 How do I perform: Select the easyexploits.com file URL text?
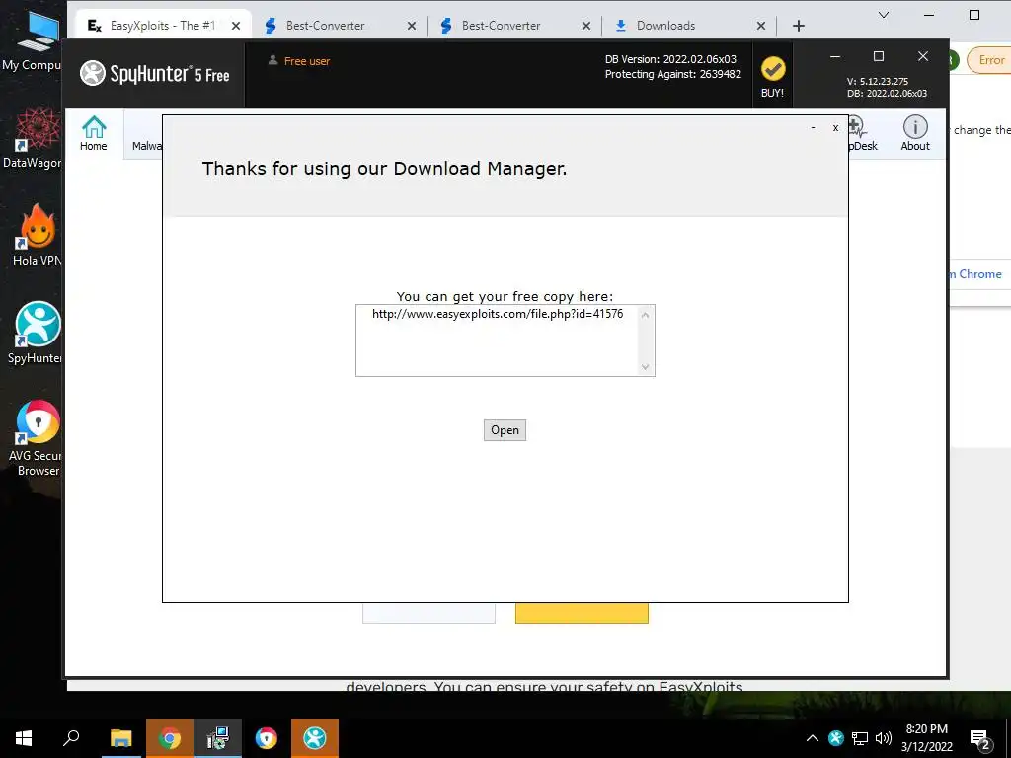point(498,314)
